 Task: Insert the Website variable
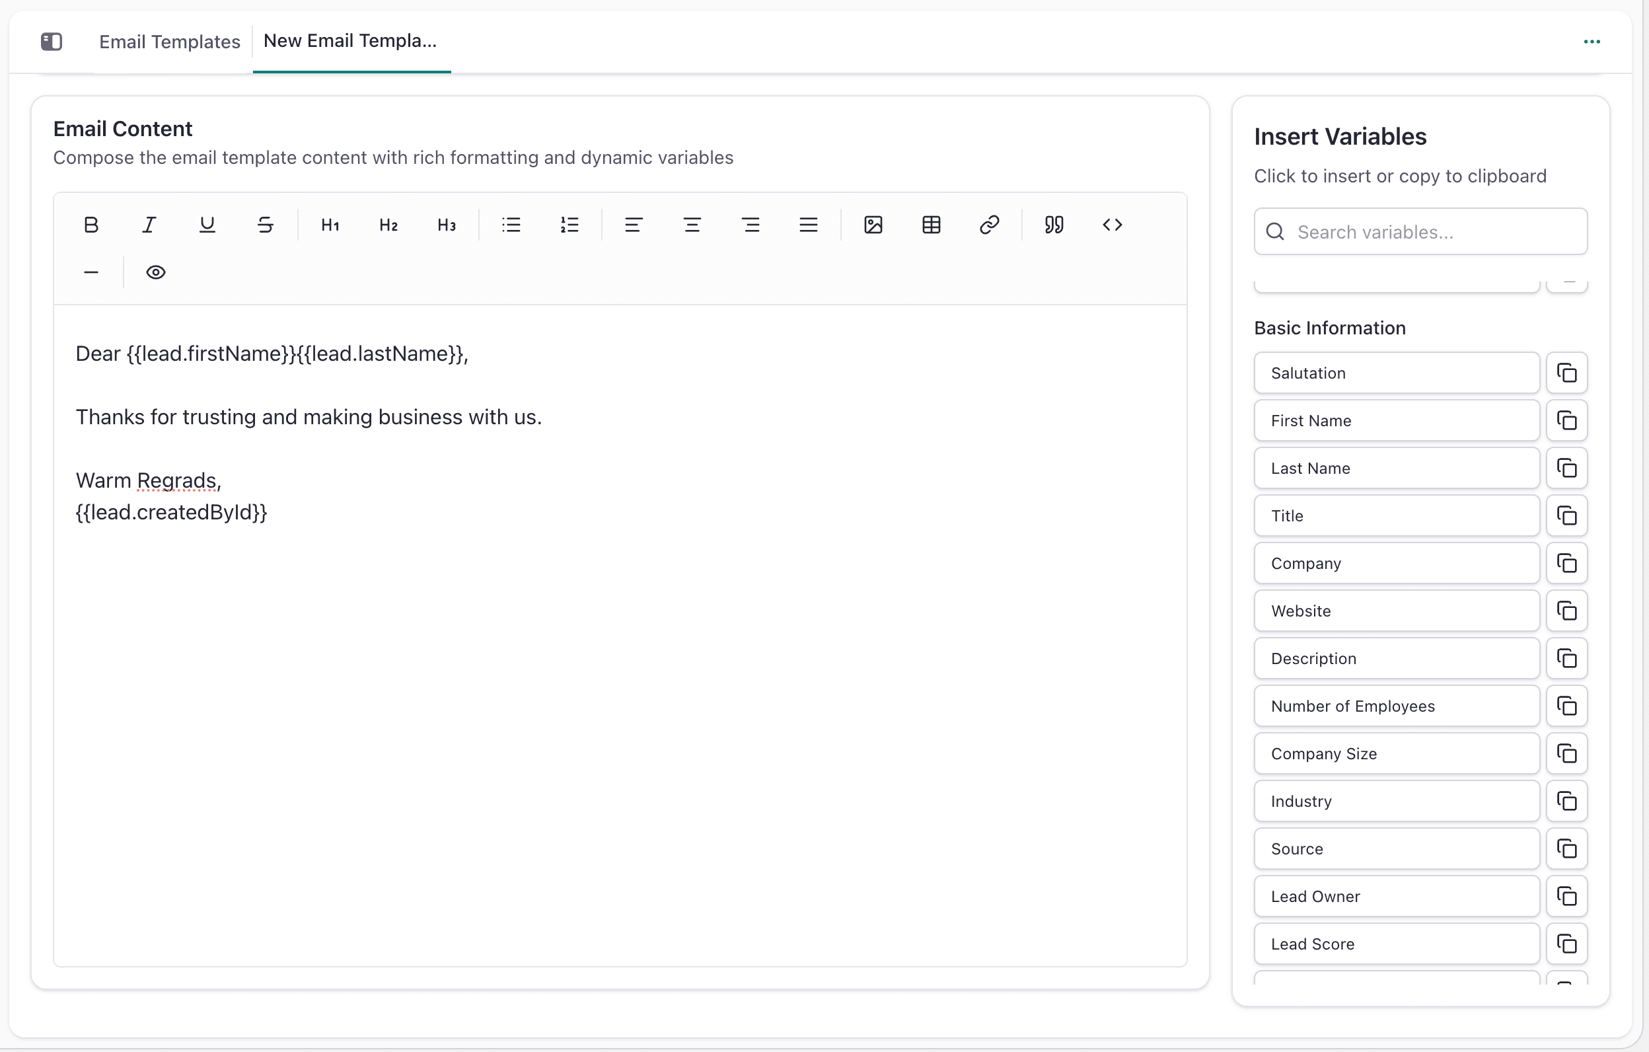(x=1397, y=611)
